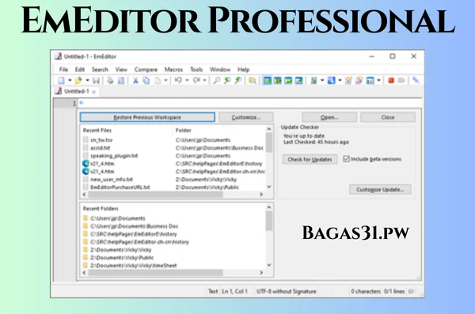This screenshot has height=314, width=475.
Task: Click the Run Macro icon after record
Action: click(401, 80)
